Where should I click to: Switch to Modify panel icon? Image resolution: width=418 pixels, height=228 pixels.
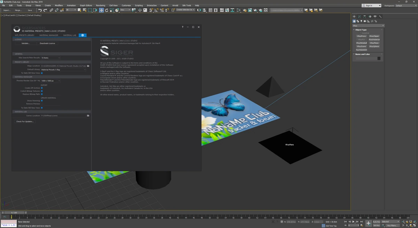359,16
